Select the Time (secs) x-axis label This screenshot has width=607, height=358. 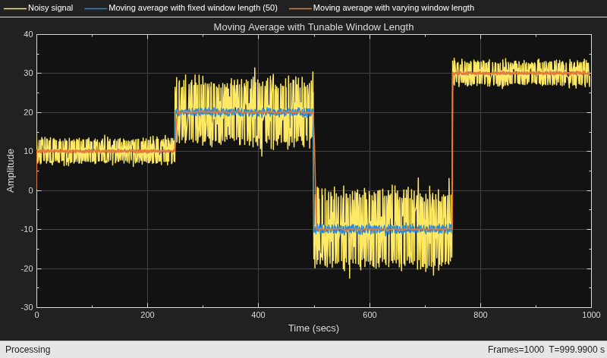pyautogui.click(x=313, y=328)
